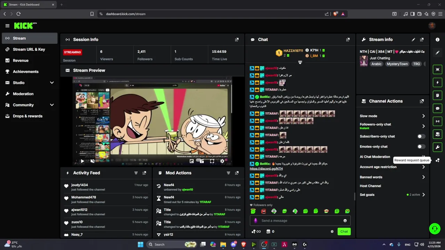The height and width of the screenshot is (250, 445).
Task: Pop out the Channel Actions panel
Action: (422, 101)
